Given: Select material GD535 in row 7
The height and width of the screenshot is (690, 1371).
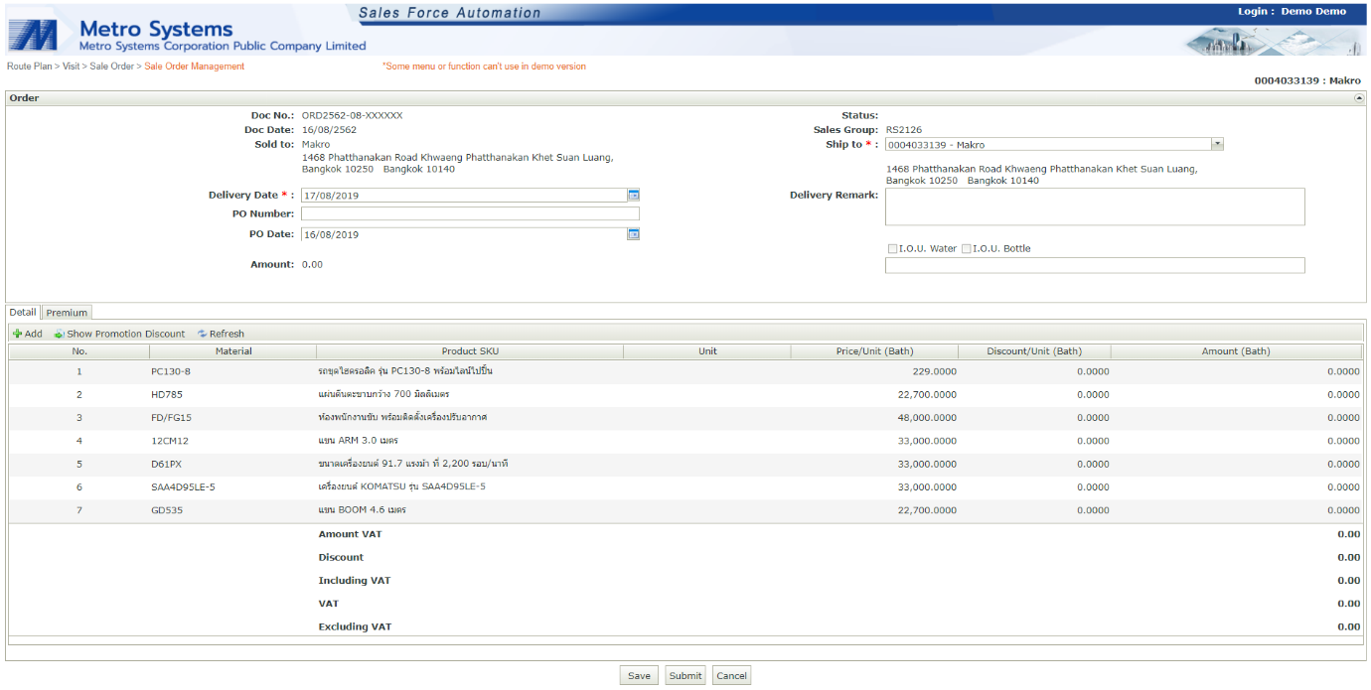Looking at the screenshot, I should [x=167, y=510].
